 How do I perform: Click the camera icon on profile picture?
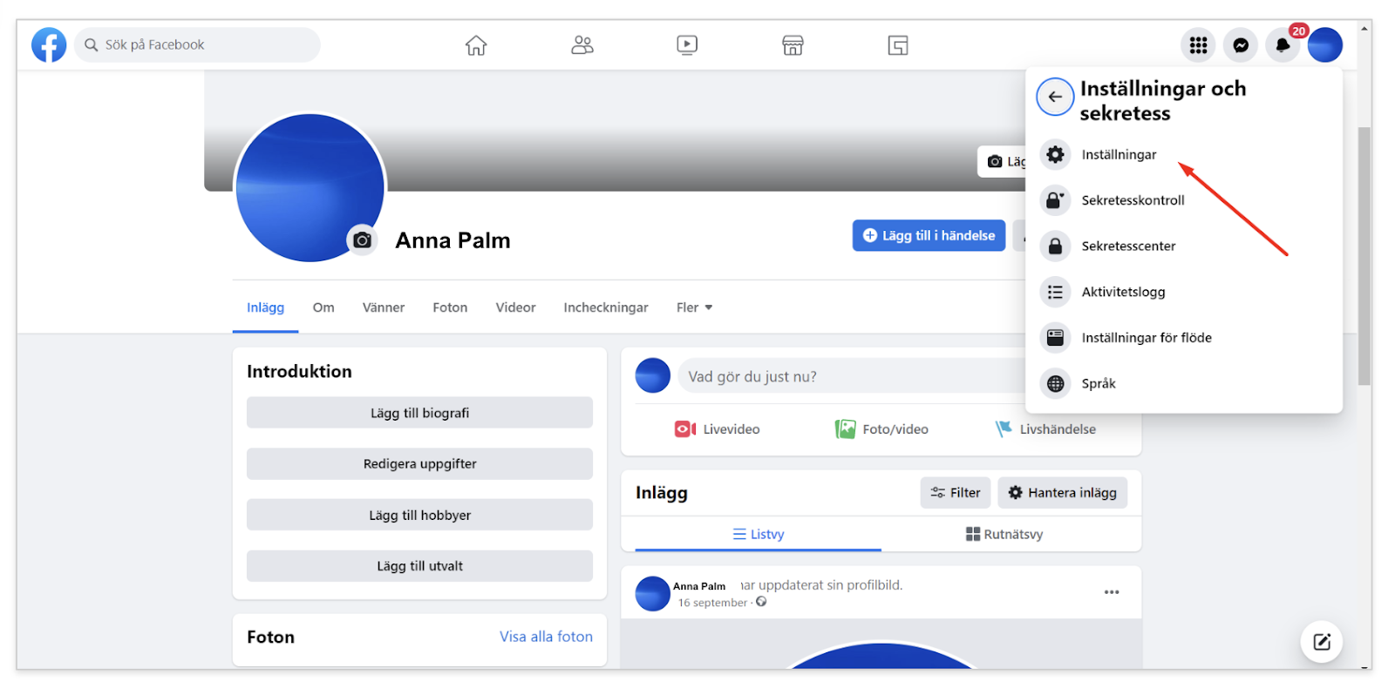point(362,240)
